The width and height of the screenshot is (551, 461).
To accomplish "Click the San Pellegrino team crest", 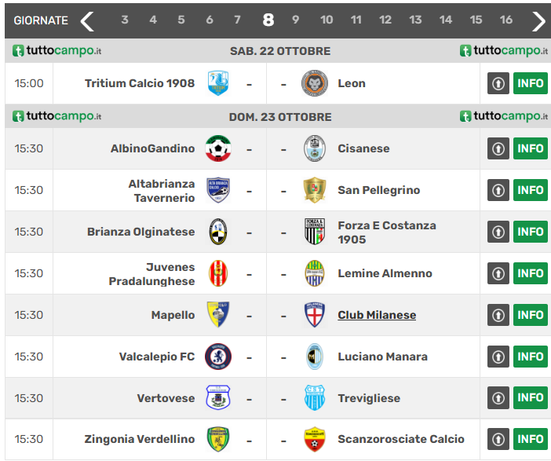I will [x=314, y=190].
